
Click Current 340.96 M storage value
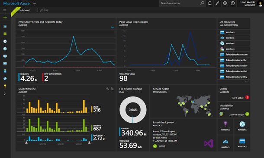pyautogui.click(x=133, y=132)
